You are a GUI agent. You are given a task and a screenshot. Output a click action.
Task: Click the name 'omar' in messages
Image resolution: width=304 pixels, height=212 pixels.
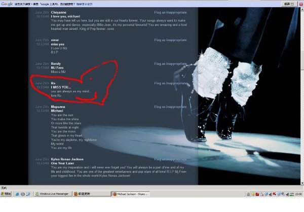55,40
